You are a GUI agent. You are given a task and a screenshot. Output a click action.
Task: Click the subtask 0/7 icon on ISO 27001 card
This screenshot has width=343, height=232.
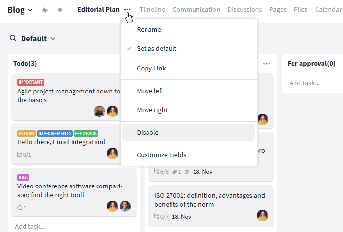point(156,216)
